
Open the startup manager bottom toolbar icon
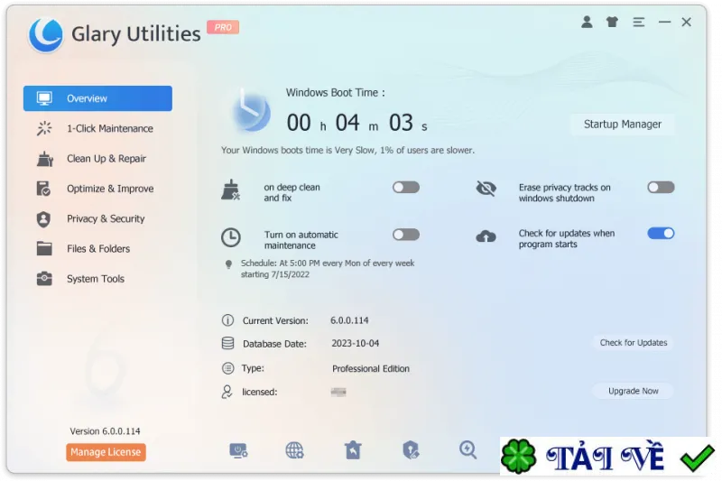(x=238, y=450)
